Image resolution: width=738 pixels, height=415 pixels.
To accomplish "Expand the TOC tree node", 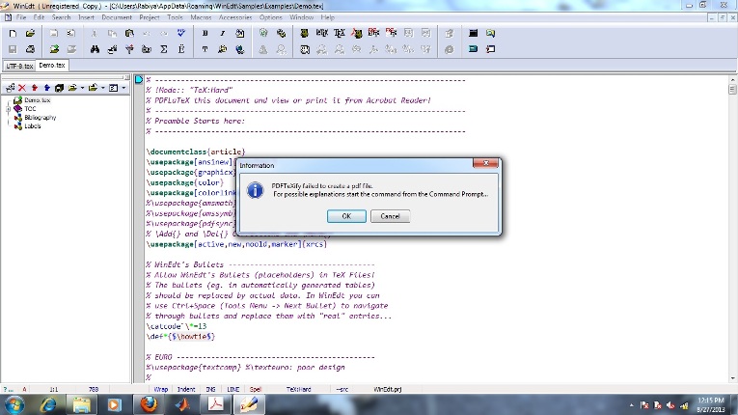I will point(8,109).
